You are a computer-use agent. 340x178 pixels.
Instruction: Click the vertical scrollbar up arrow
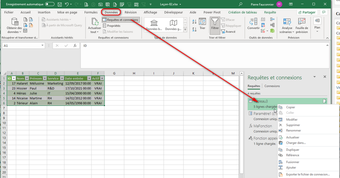click(x=241, y=73)
